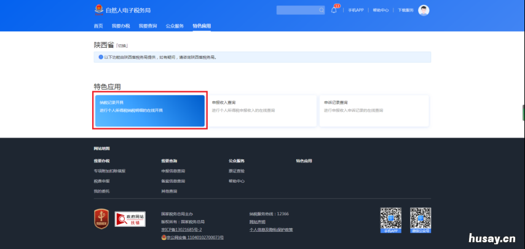Click footer 帮助中心 link
This screenshot has height=249, width=525.
pyautogui.click(x=237, y=181)
